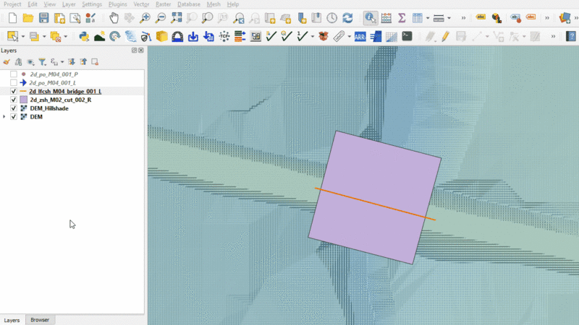This screenshot has height=325, width=579.
Task: Open the Select Features tool dropdown arrow
Action: click(x=23, y=36)
